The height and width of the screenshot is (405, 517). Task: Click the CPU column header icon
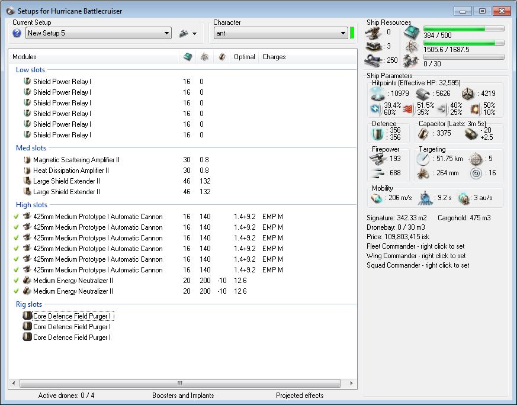coord(188,57)
